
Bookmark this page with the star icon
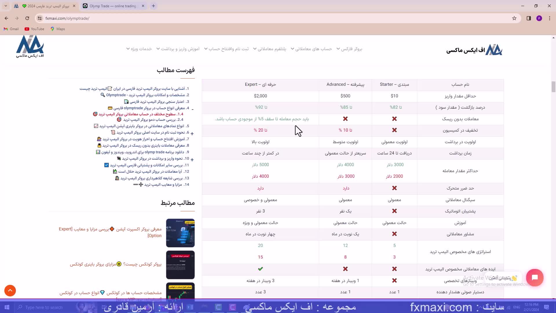pyautogui.click(x=514, y=18)
